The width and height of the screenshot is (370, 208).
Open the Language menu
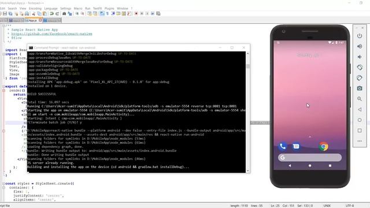[x=51, y=9]
